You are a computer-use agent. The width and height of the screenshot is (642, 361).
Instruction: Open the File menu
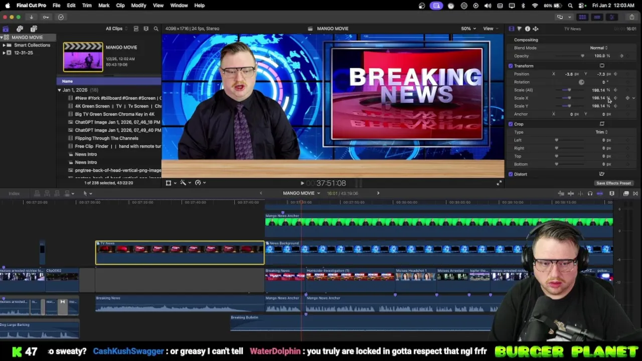click(56, 6)
